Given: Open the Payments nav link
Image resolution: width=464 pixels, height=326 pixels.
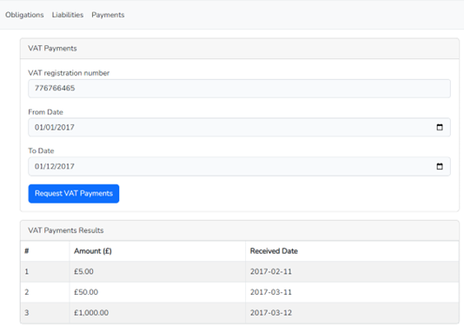Looking at the screenshot, I should (x=108, y=15).
